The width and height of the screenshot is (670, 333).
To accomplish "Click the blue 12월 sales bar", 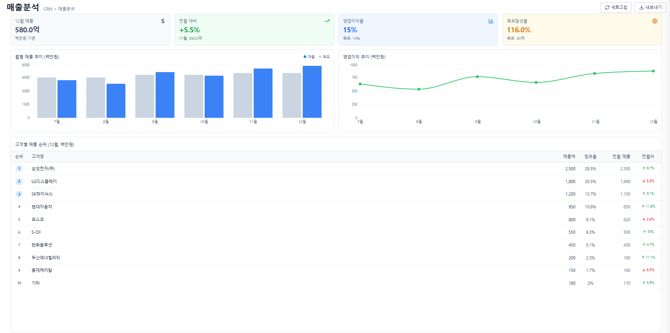I will tap(312, 92).
